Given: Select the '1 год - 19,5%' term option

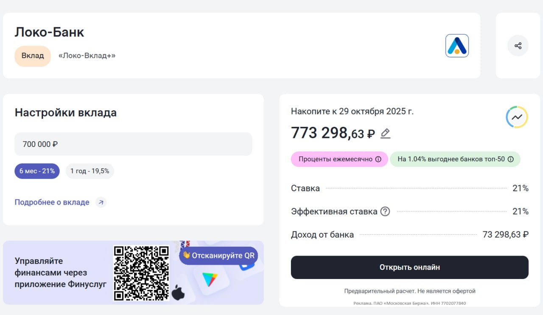Looking at the screenshot, I should click(90, 171).
